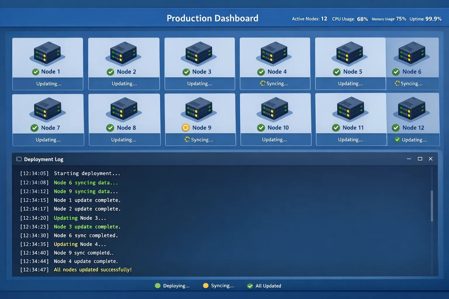
Task: Click the green checkmark in Node 12 status bar
Action: tap(397, 140)
